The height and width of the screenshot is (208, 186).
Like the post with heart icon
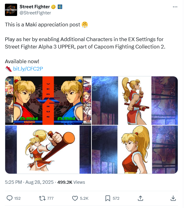pyautogui.click(x=75, y=198)
